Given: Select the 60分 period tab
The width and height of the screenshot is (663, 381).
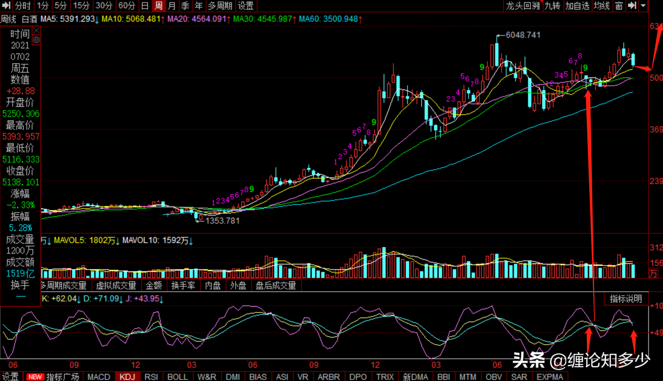Looking at the screenshot, I should [x=127, y=5].
